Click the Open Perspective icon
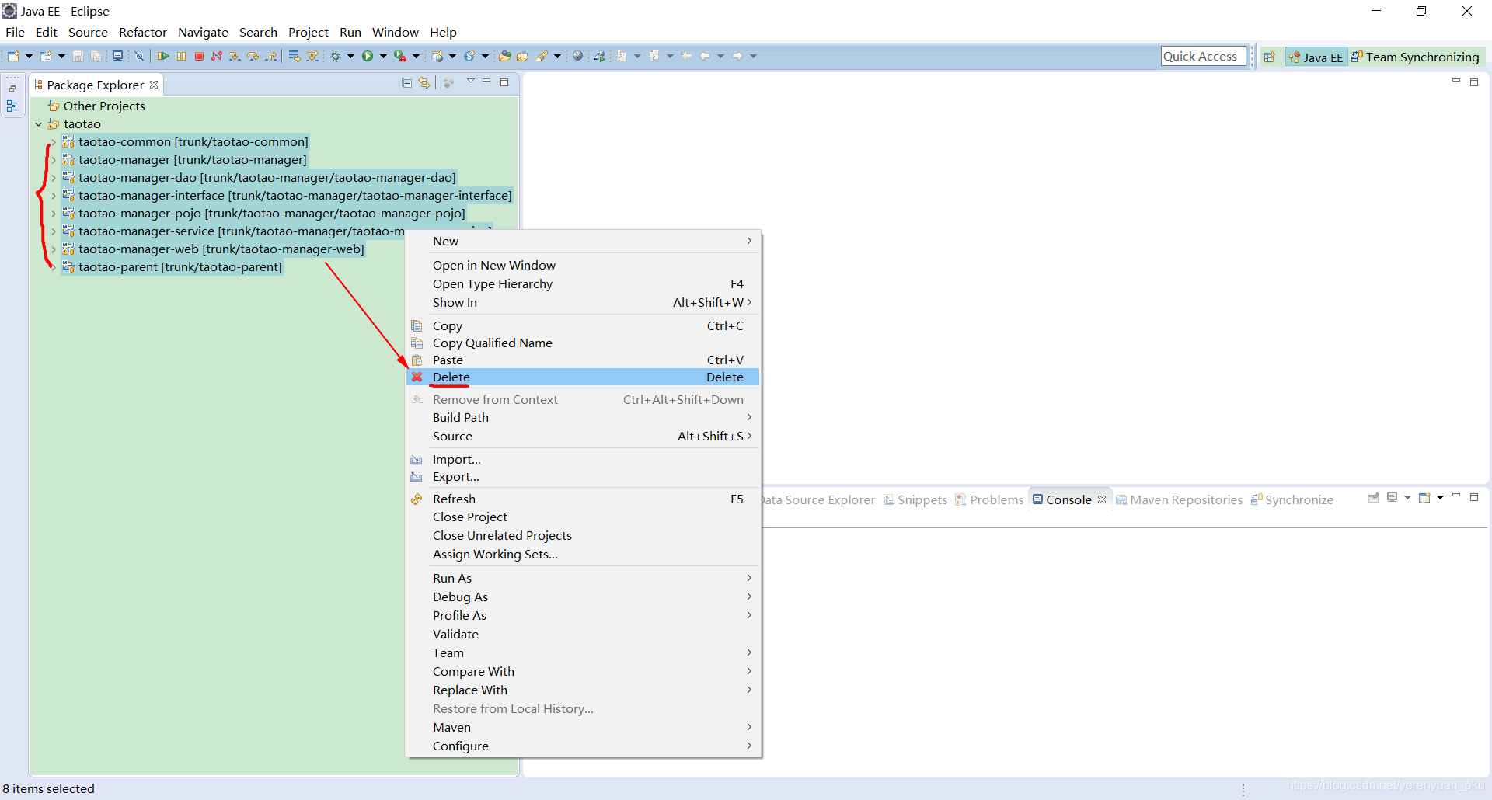 click(x=1269, y=57)
